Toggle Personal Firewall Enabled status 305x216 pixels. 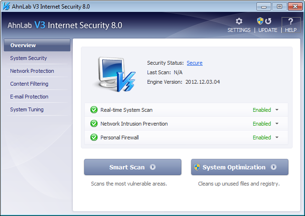pyautogui.click(x=262, y=137)
